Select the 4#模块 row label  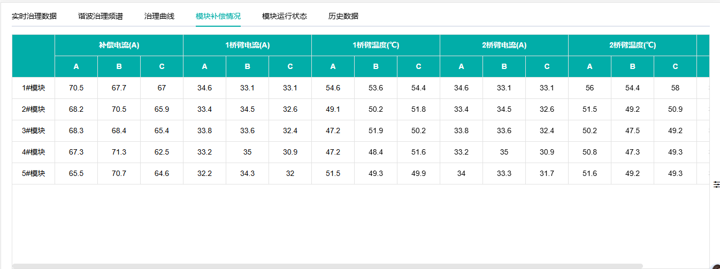click(x=34, y=152)
